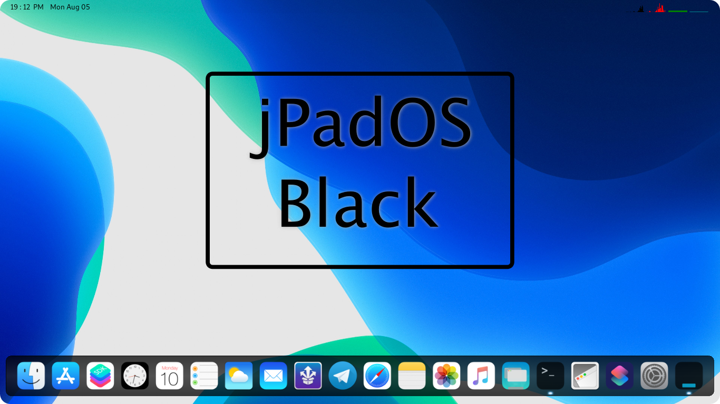Image resolution: width=720 pixels, height=404 pixels.
Task: Open the SDK layers icon in dock
Action: 101,376
